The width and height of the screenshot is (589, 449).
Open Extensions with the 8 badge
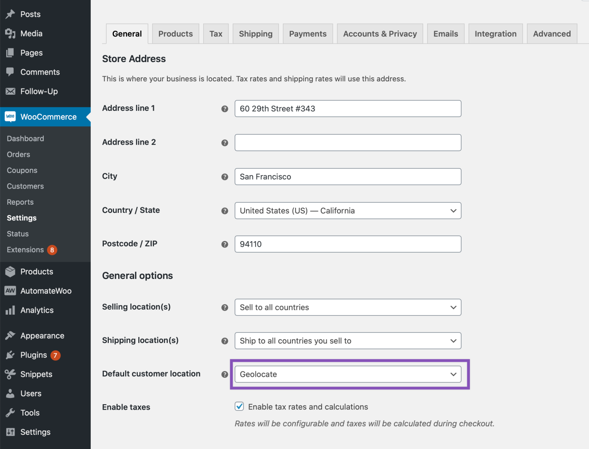pyautogui.click(x=26, y=249)
